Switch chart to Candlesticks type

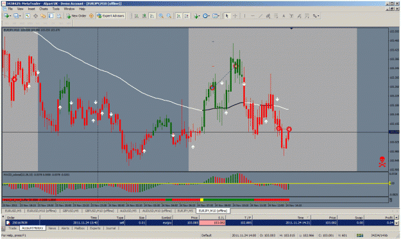(x=144, y=16)
